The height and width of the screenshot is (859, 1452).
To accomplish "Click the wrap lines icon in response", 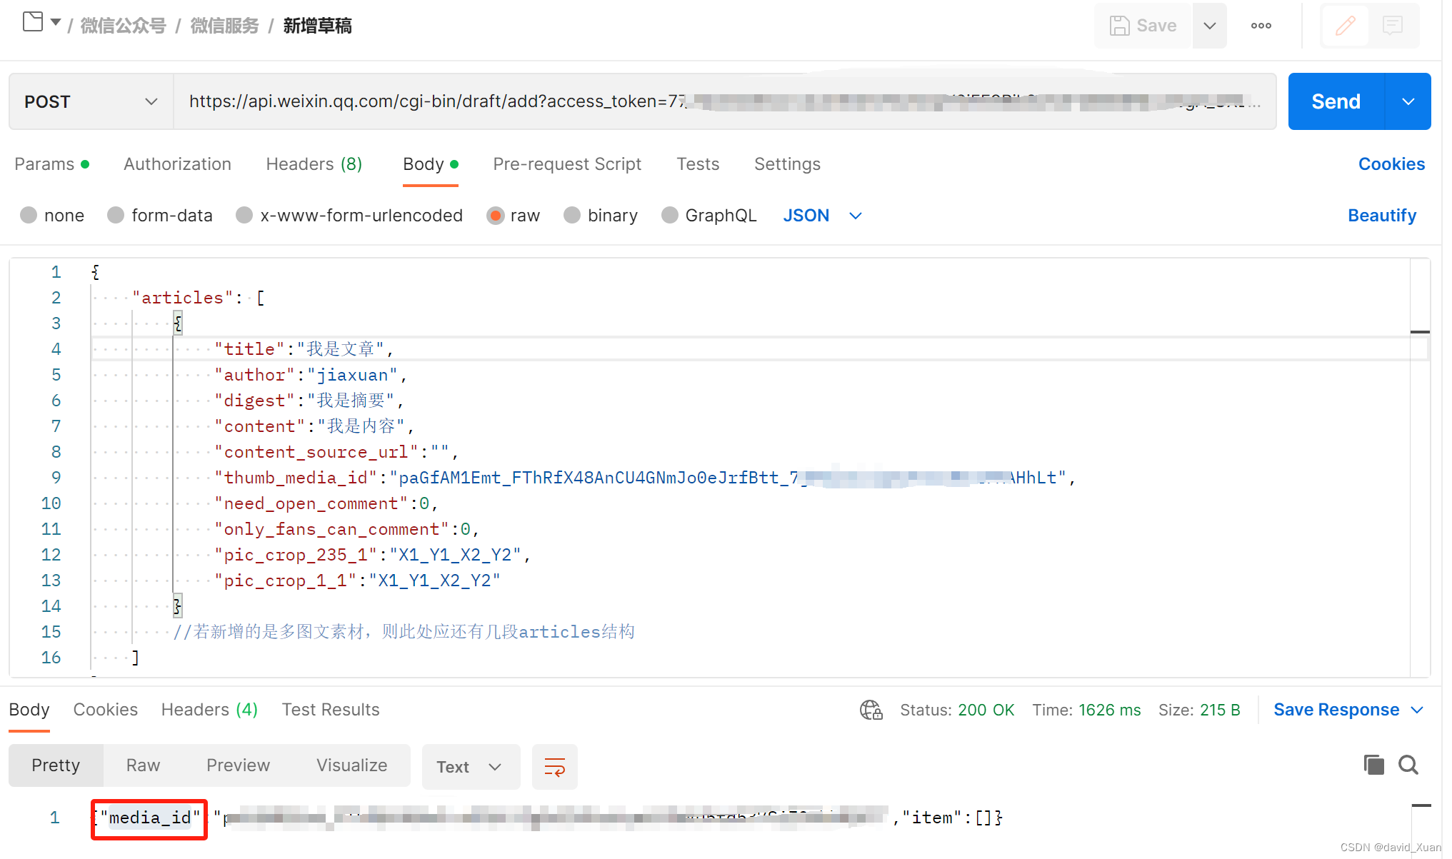I will click(x=555, y=767).
